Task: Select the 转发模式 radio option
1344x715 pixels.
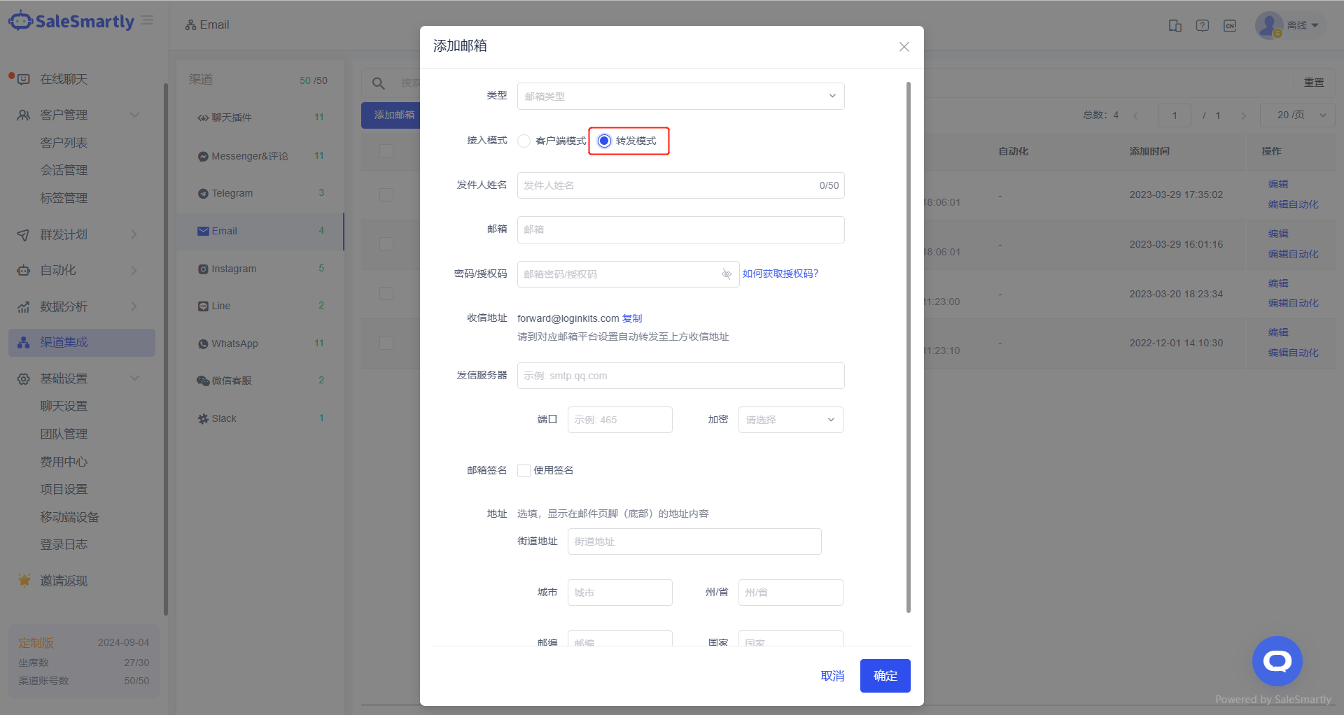Action: (604, 141)
